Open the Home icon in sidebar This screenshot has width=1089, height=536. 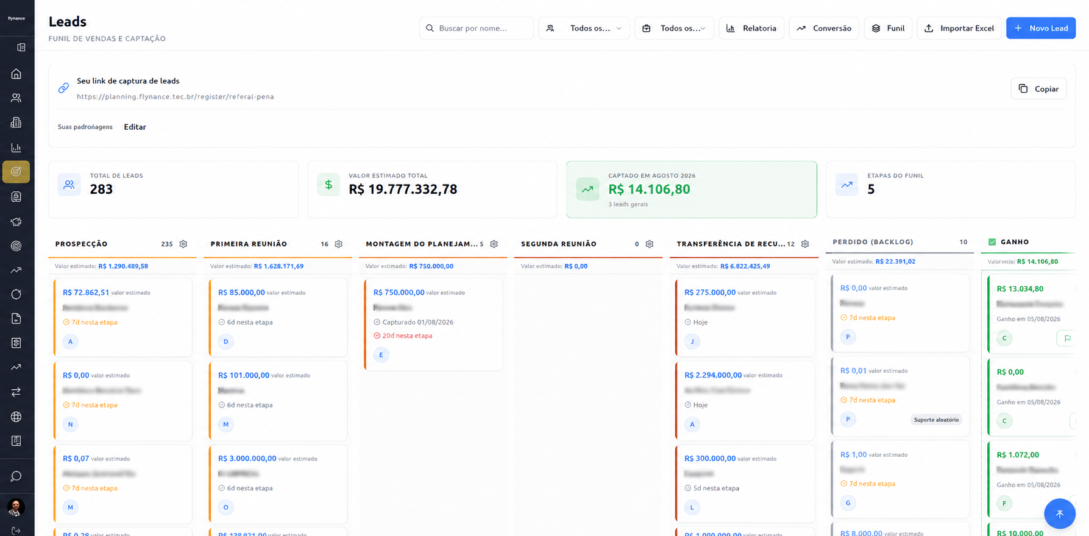tap(16, 74)
